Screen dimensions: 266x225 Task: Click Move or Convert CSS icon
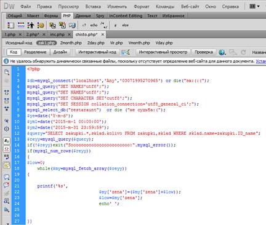(x=7, y=210)
